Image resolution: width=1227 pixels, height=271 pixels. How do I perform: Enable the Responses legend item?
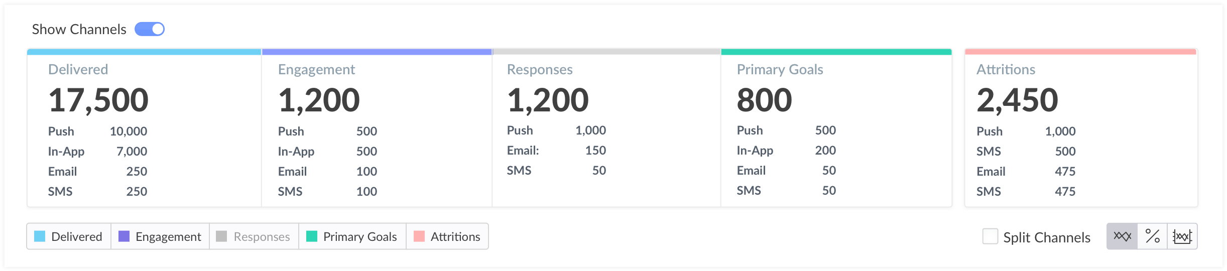click(254, 236)
